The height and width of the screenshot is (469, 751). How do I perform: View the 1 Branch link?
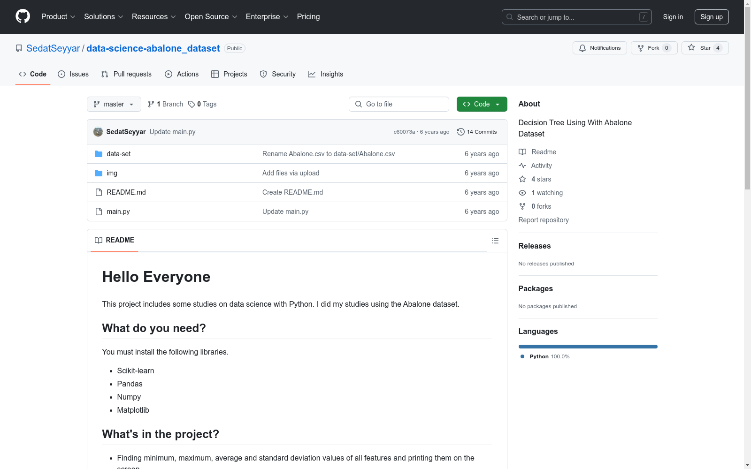coord(165,104)
